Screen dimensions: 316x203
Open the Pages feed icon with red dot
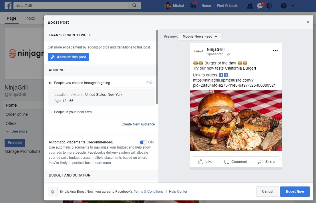coord(193,6)
